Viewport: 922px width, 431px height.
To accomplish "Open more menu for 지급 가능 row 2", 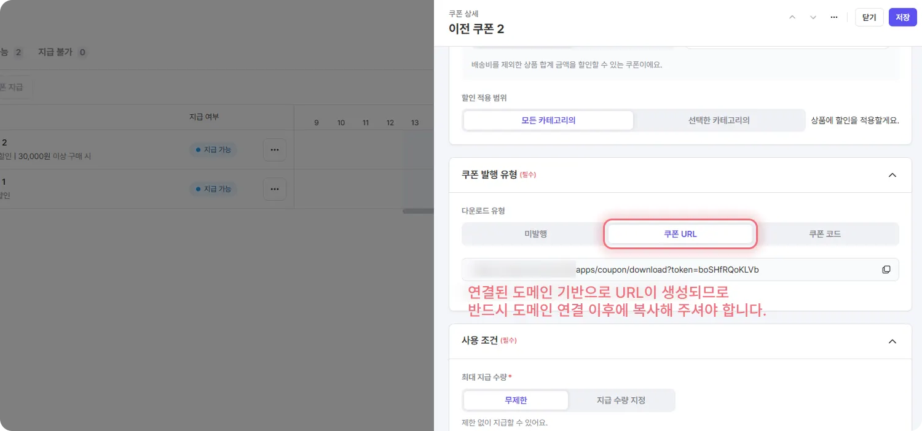I will point(275,149).
